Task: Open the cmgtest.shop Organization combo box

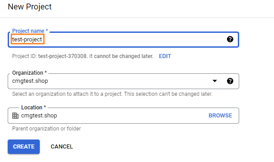Action: (123, 81)
